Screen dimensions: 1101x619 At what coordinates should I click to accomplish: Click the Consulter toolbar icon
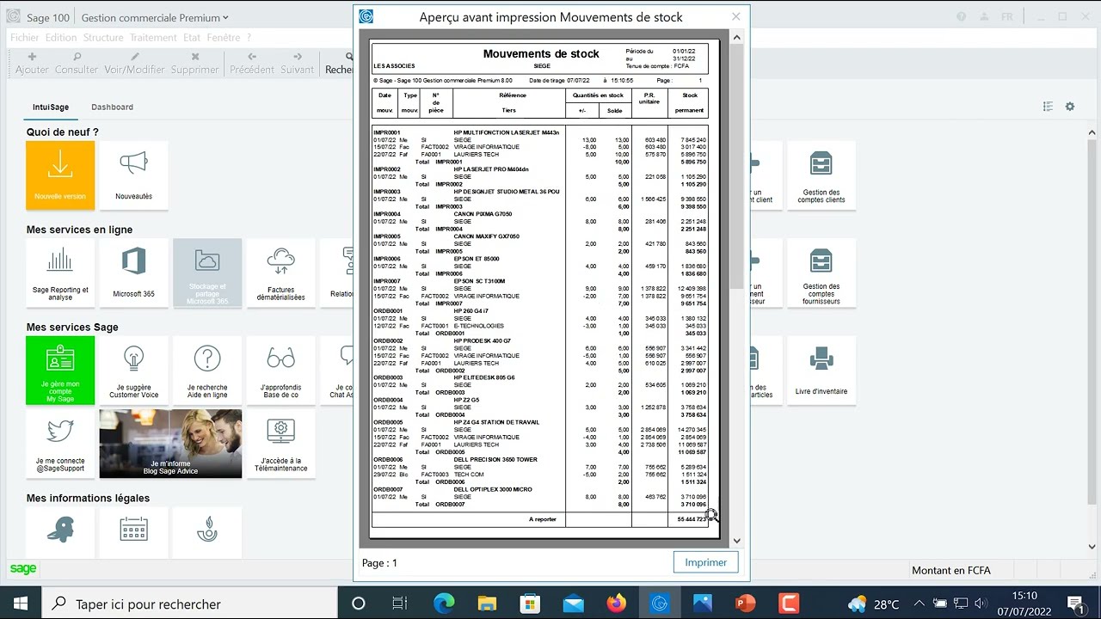click(77, 63)
